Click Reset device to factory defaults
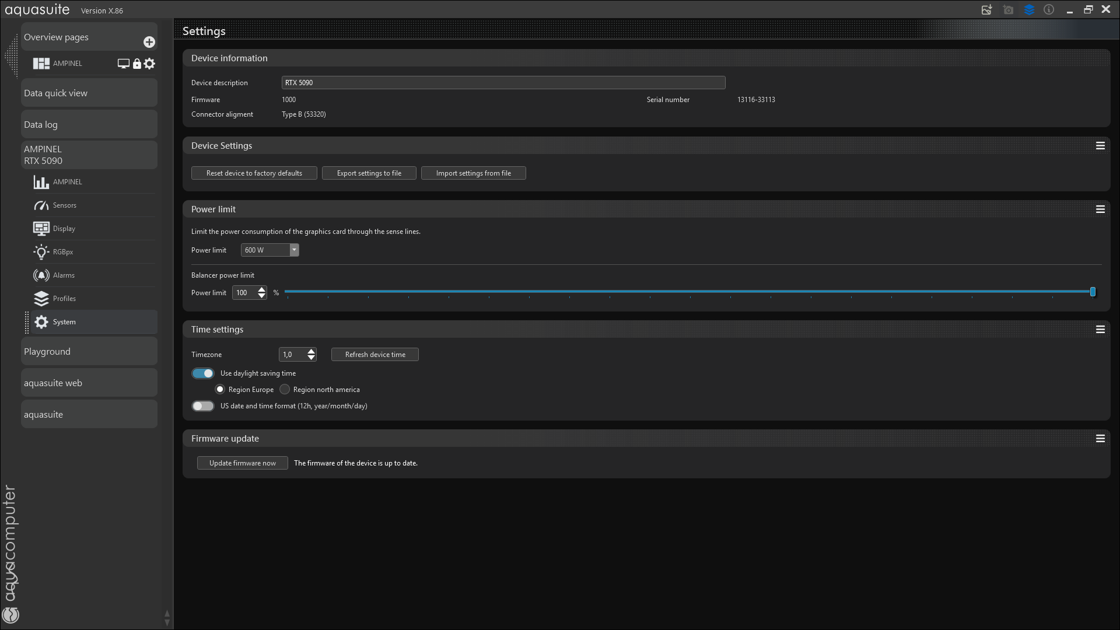 click(x=254, y=173)
